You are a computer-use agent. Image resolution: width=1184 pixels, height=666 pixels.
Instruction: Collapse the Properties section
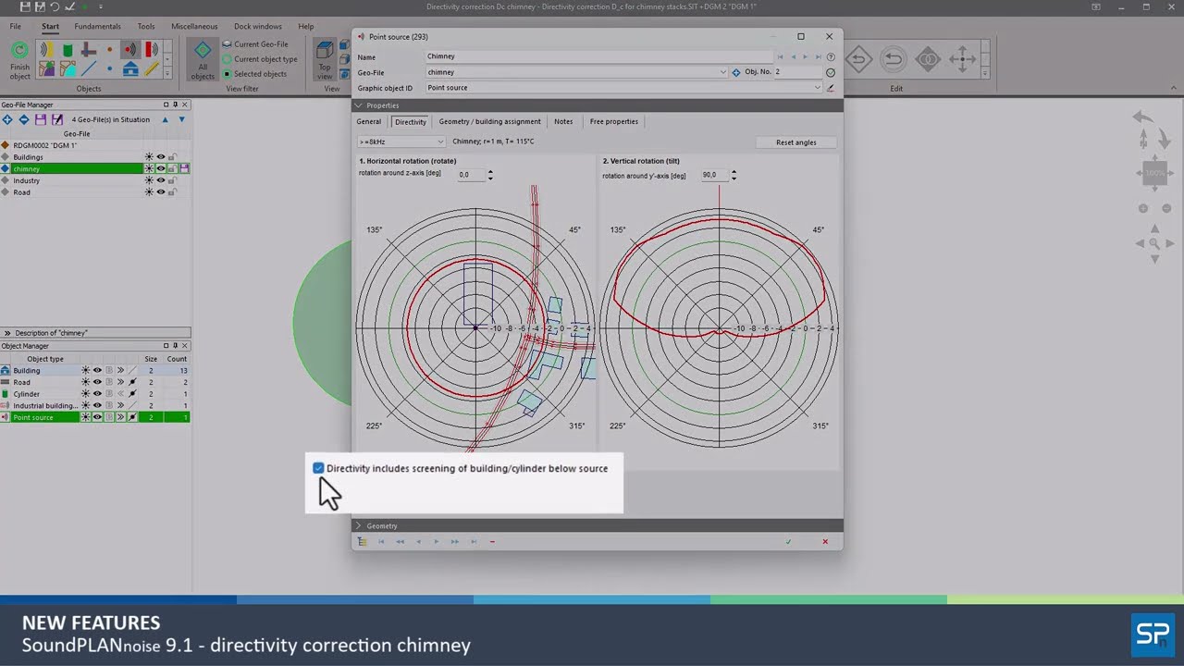(359, 105)
